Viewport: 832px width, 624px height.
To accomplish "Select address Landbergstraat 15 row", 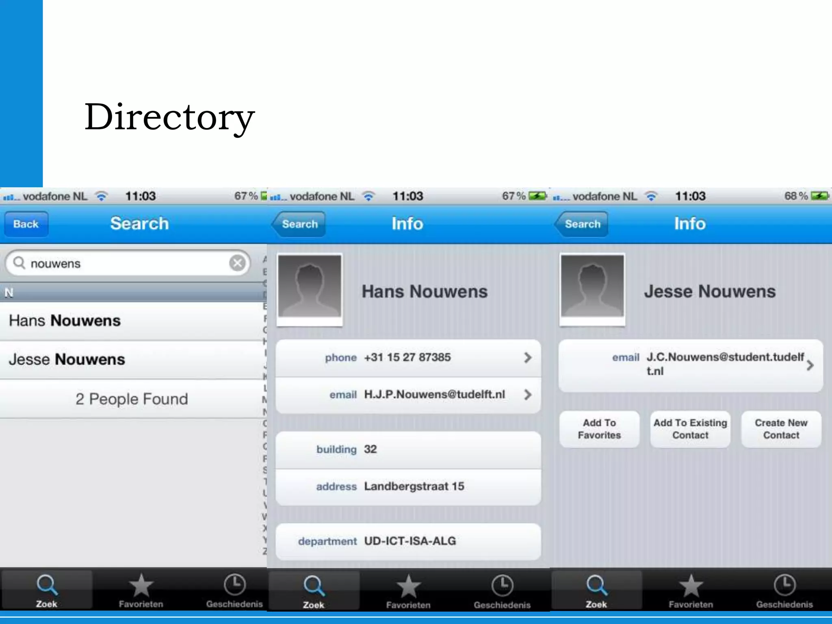I will [x=408, y=487].
